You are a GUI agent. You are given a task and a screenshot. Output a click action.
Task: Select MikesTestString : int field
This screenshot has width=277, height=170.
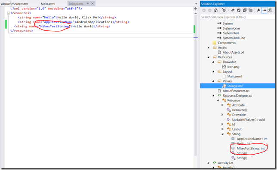(x=251, y=149)
